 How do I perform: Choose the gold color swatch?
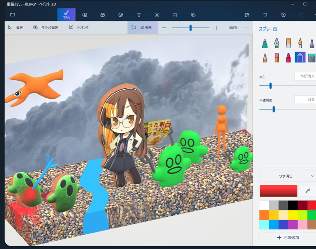tap(274, 215)
